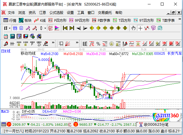Open the 设置 menu
183x135 pixels.
click(70, 13)
